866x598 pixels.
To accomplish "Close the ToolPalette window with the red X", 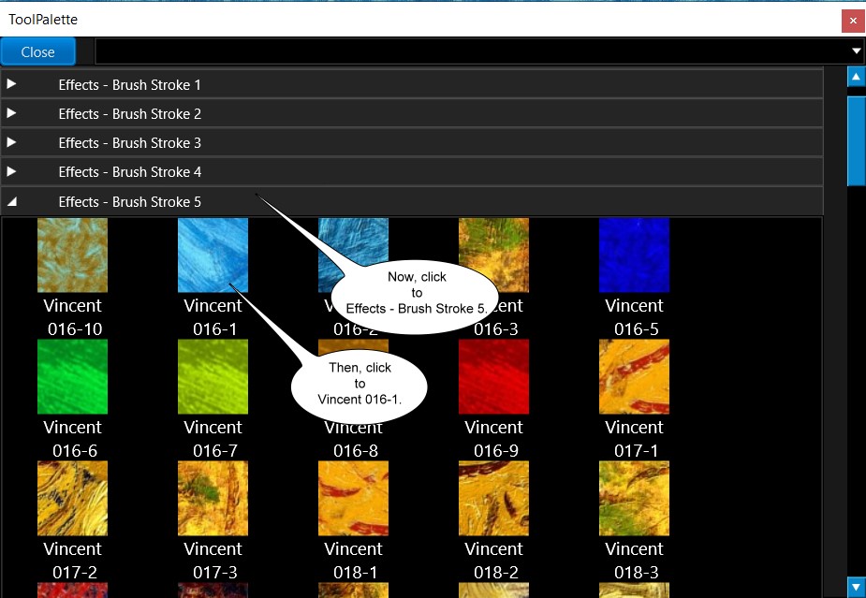I will point(853,21).
